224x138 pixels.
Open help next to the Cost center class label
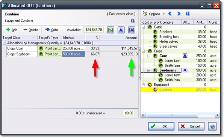click(x=133, y=21)
